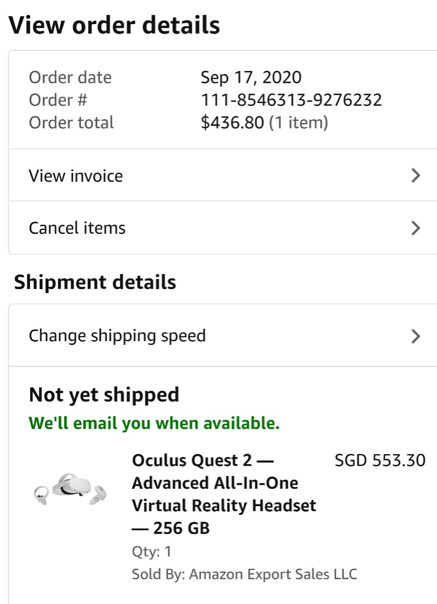The height and width of the screenshot is (604, 437).
Task: Click the SGD 553.30 item price
Action: (x=380, y=460)
